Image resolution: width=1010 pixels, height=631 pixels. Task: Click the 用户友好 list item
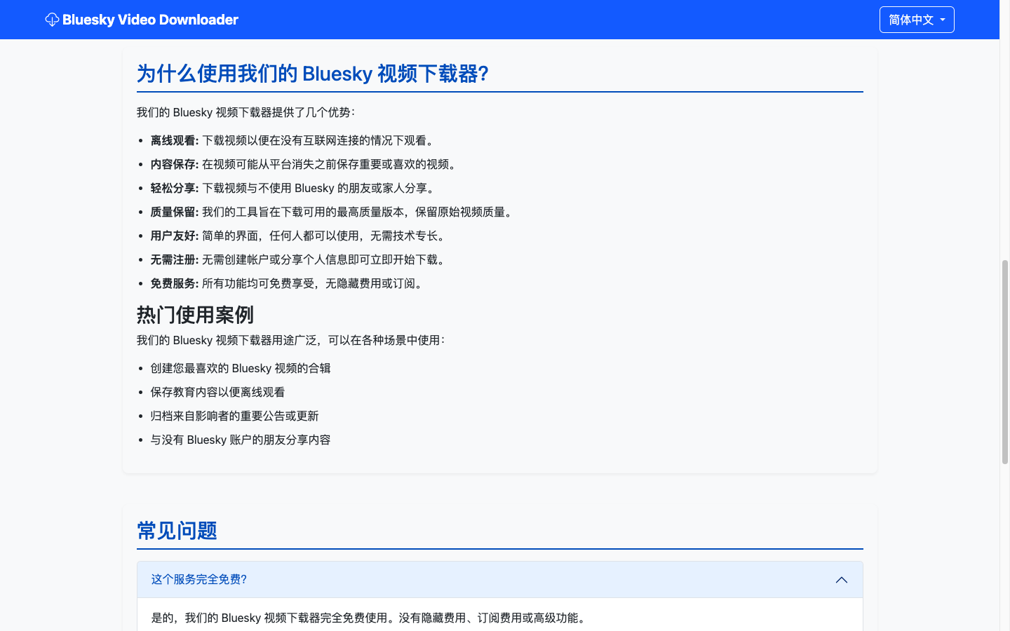pyautogui.click(x=299, y=236)
